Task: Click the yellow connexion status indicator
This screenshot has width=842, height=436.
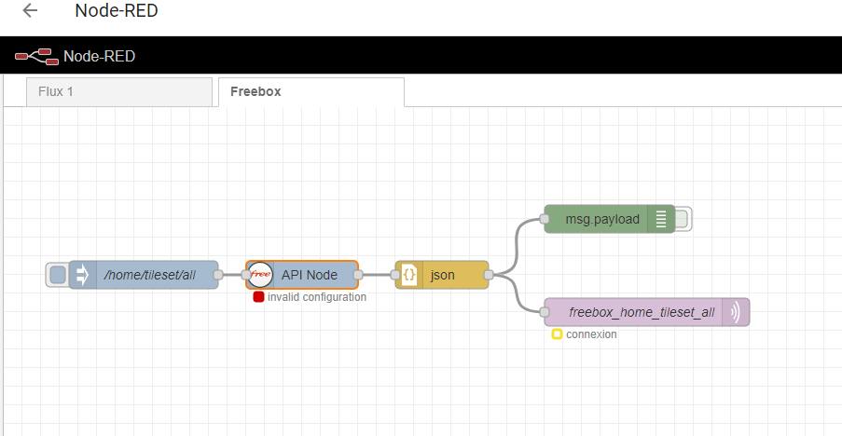Action: coord(557,334)
